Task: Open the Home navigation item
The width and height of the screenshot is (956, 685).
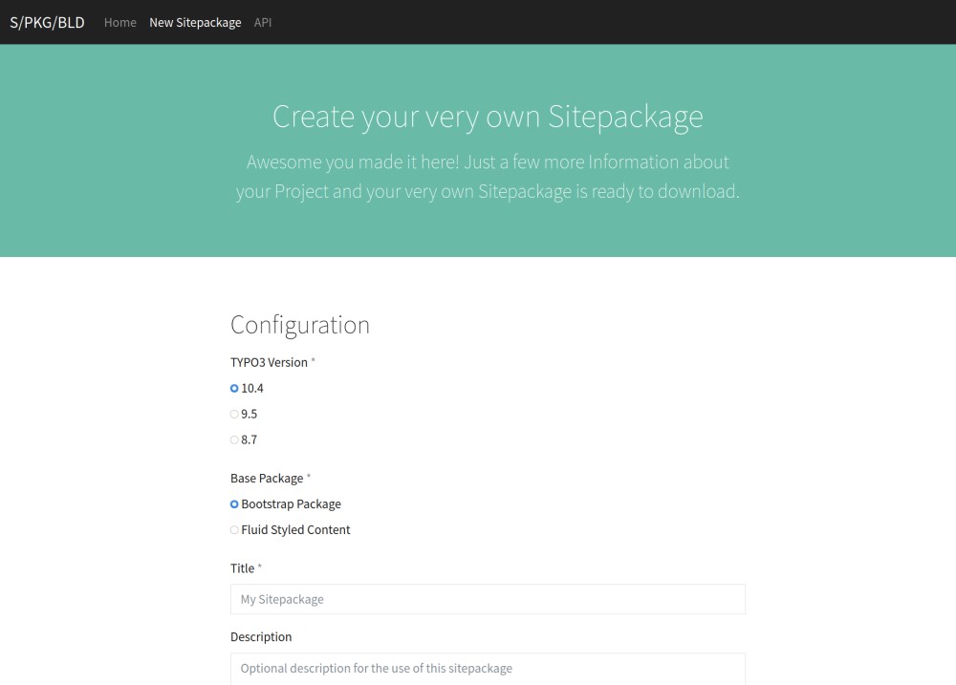Action: [x=120, y=22]
